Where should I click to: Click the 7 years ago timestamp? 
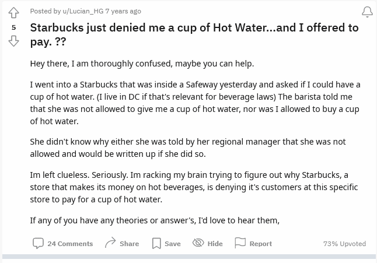tap(123, 11)
